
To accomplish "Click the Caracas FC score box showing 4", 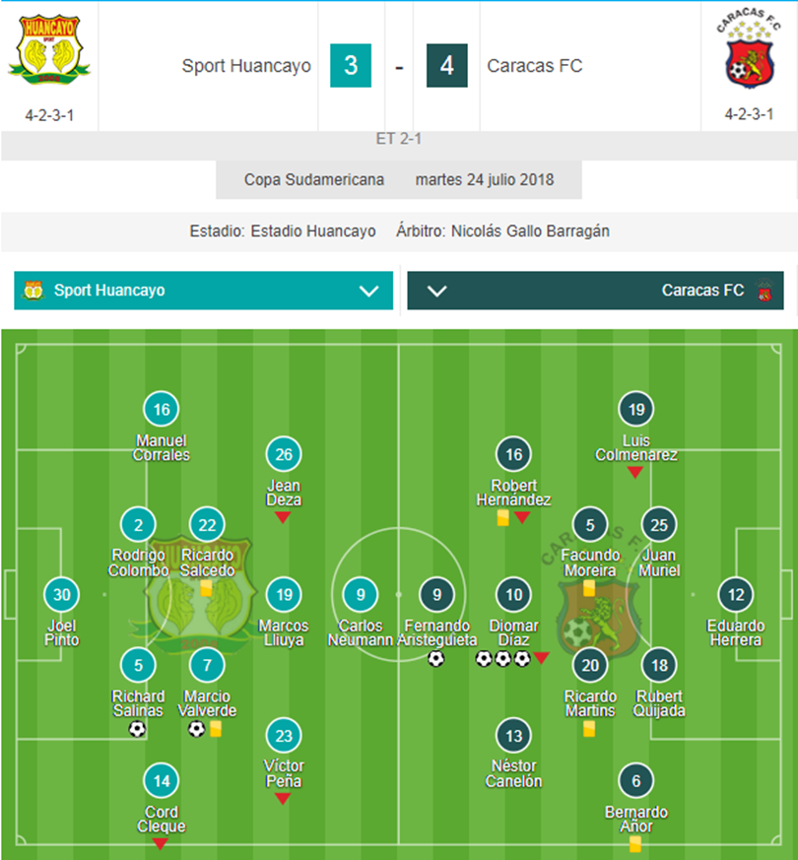I will point(447,66).
